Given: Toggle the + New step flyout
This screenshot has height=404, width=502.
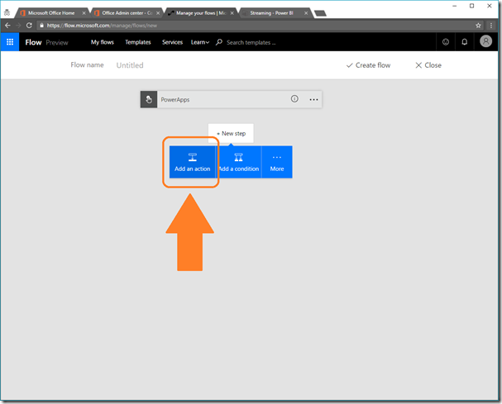Looking at the screenshot, I should (231, 133).
